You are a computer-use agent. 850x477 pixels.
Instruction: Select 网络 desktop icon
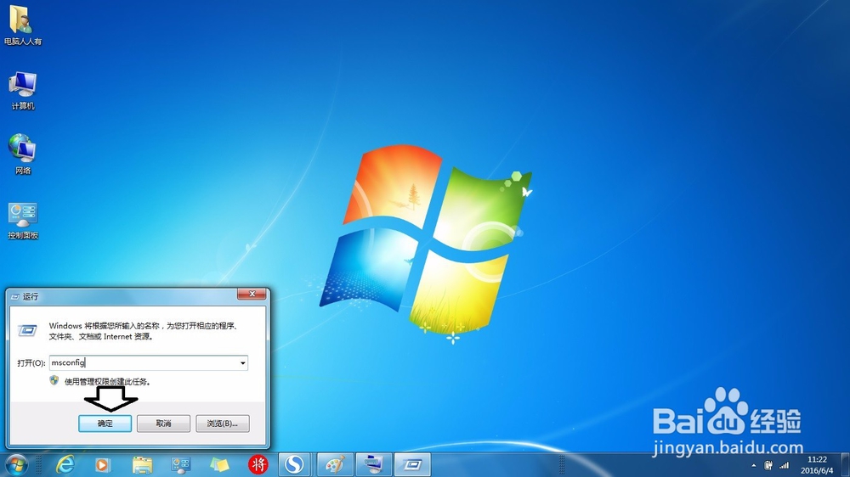pos(22,154)
